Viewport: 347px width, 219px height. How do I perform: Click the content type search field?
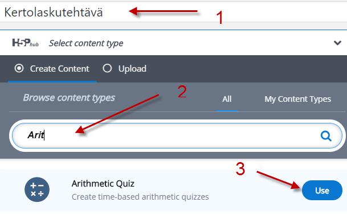pos(177,136)
